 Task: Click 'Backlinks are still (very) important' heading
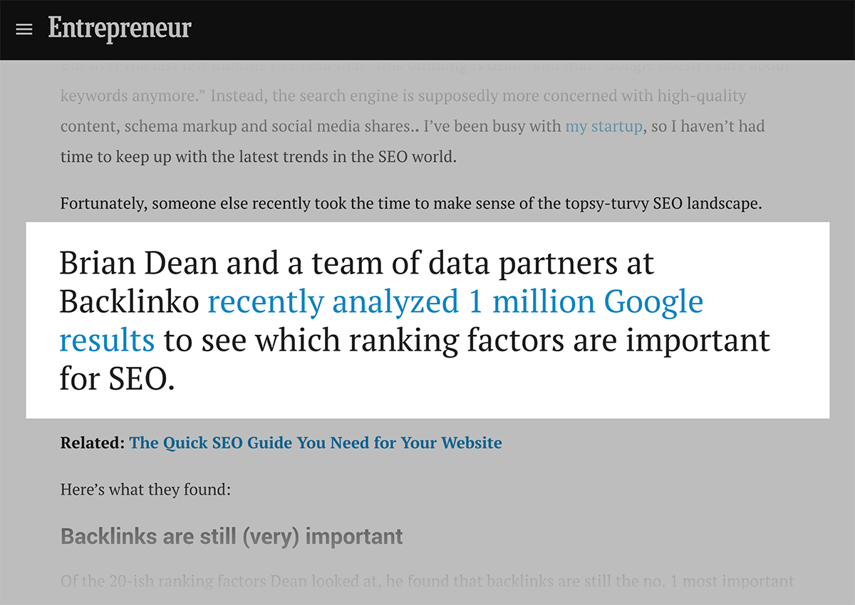pos(232,536)
